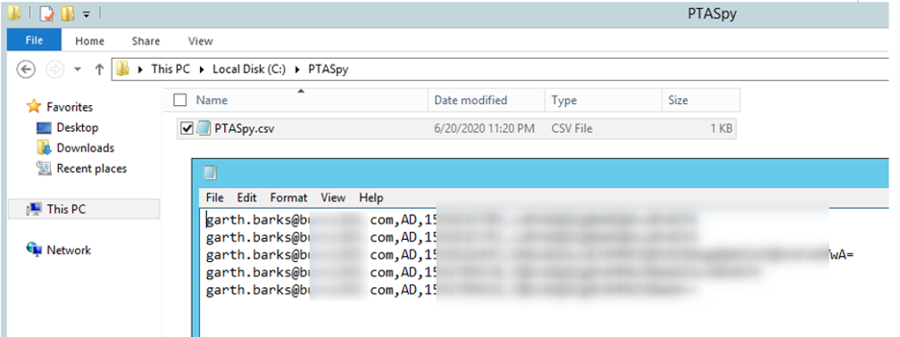
Task: Click the PTASpy.csv file icon
Action: (x=204, y=128)
